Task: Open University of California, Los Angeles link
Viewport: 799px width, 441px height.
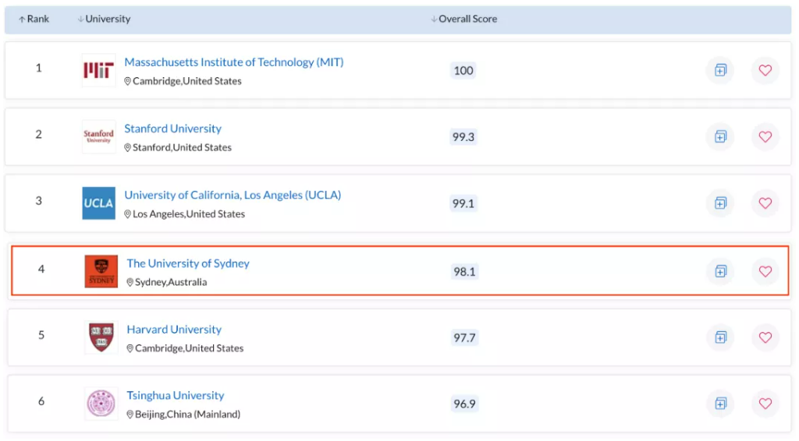Action: [x=233, y=196]
